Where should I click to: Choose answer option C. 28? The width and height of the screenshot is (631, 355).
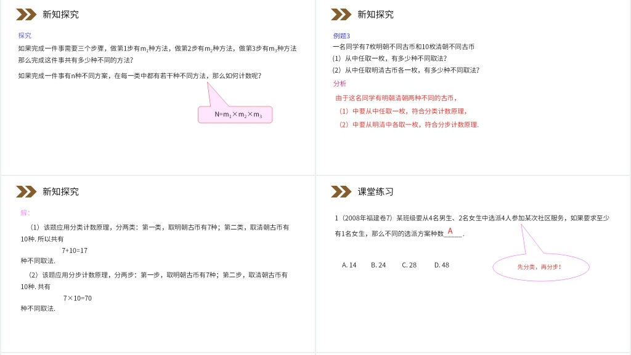click(x=409, y=265)
